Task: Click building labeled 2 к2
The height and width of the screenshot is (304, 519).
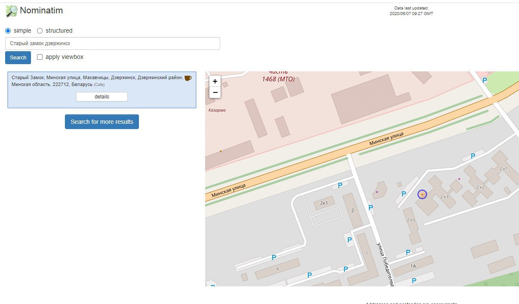Action: click(x=480, y=187)
